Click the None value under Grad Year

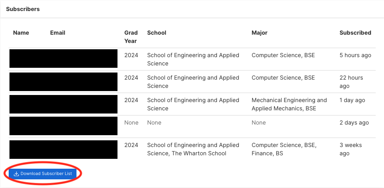coord(131,123)
